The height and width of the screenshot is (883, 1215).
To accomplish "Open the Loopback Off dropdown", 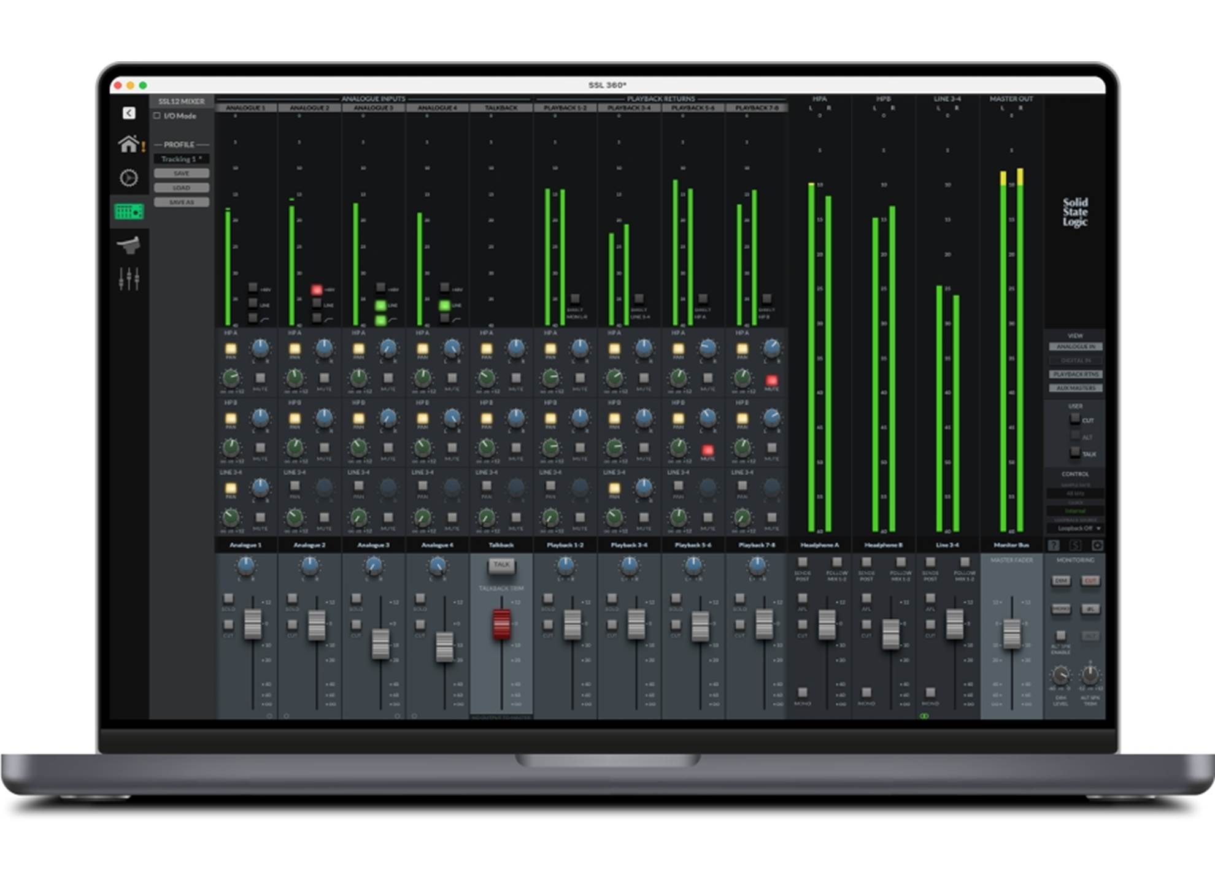I will click(x=1075, y=528).
